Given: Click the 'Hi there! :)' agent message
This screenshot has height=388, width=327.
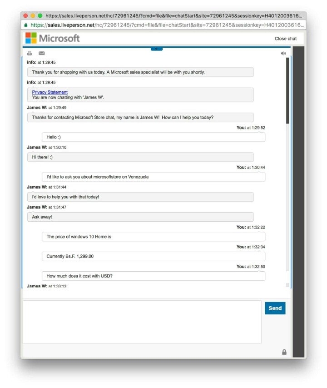Looking at the screenshot, I should pyautogui.click(x=140, y=157).
